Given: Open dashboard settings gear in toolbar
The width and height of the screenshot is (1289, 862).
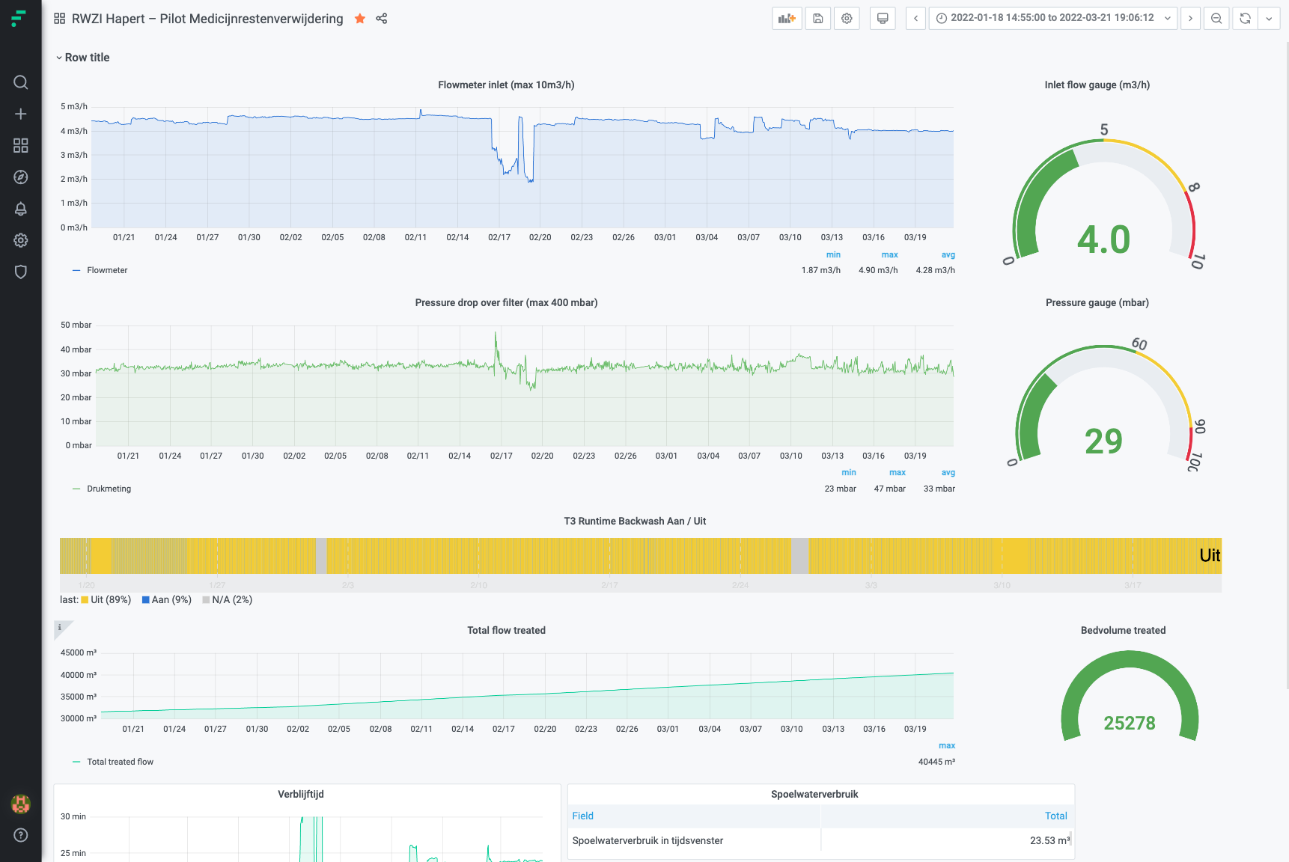Looking at the screenshot, I should pyautogui.click(x=847, y=19).
